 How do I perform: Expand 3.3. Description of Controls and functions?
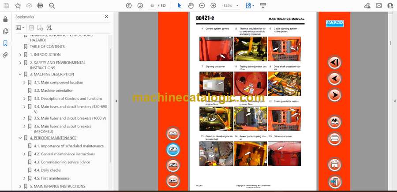click(24, 98)
